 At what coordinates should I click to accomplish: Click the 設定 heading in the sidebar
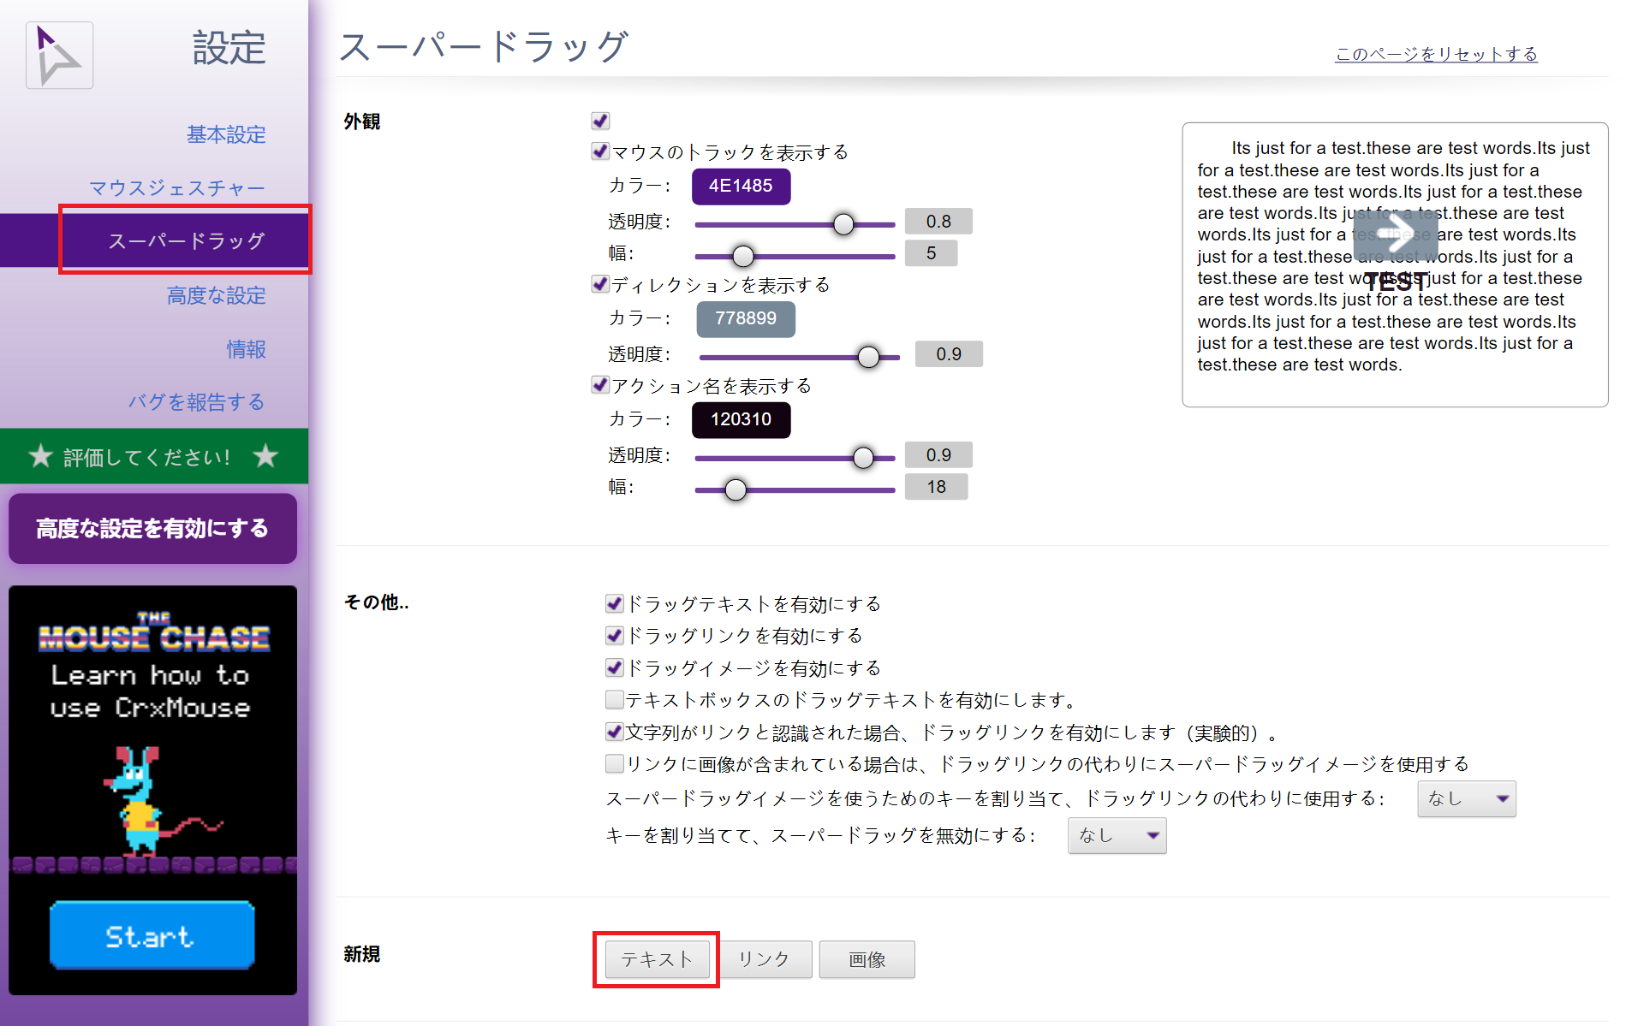click(x=229, y=47)
